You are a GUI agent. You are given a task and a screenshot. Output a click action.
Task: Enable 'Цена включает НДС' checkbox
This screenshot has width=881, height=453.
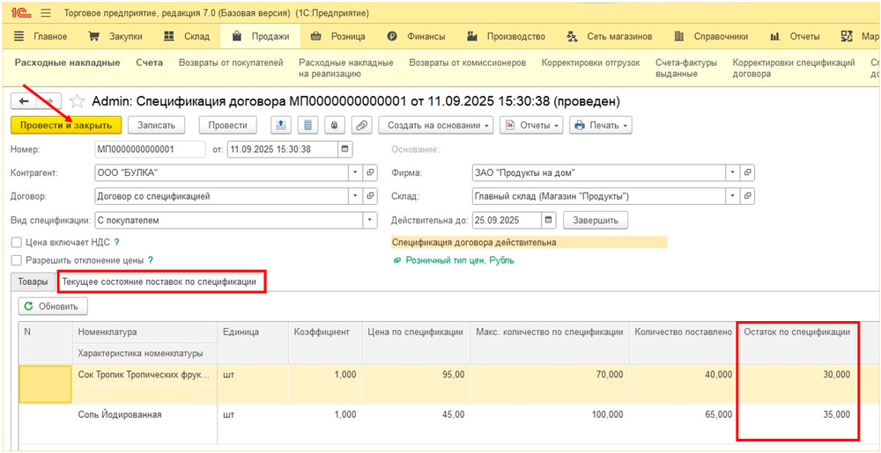(16, 242)
